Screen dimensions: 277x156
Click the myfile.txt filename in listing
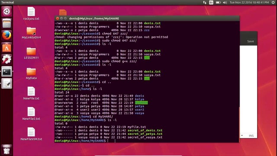(137, 127)
